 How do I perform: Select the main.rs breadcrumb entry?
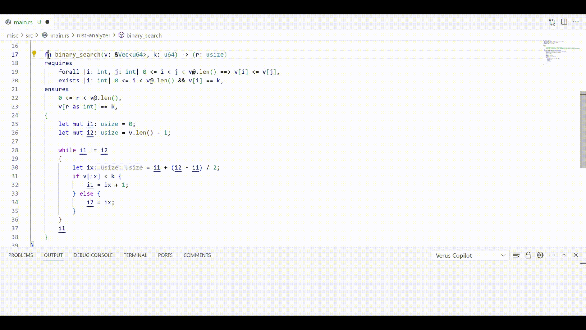point(60,35)
